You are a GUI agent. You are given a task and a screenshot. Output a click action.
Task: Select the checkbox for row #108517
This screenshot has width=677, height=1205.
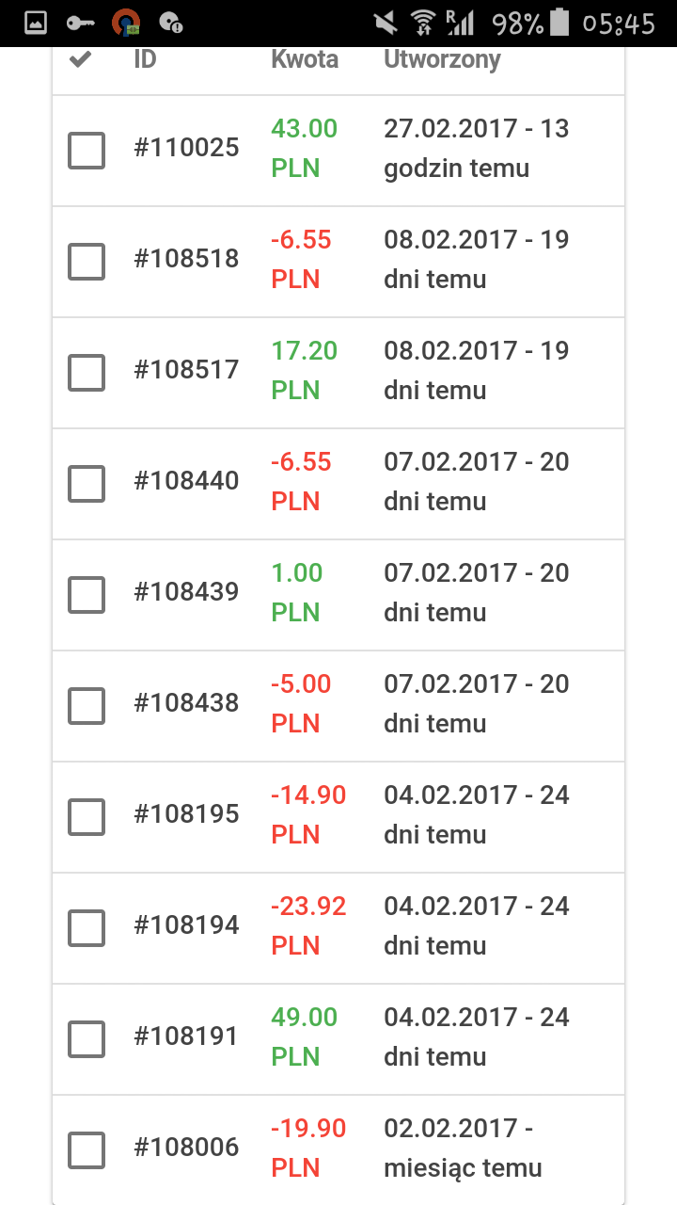pyautogui.click(x=87, y=373)
